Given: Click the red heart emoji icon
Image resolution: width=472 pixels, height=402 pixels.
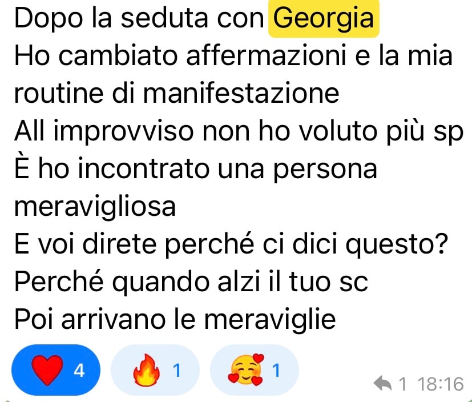Looking at the screenshot, I should click(47, 370).
